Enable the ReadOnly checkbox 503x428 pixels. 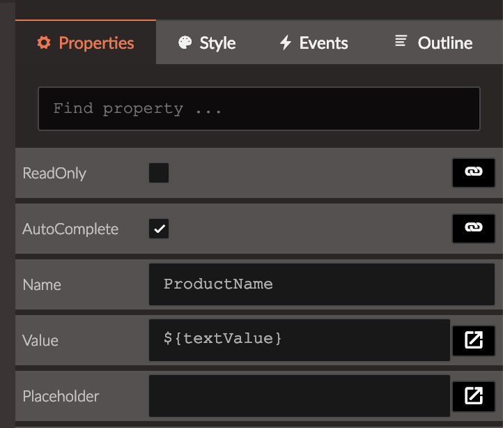click(159, 173)
